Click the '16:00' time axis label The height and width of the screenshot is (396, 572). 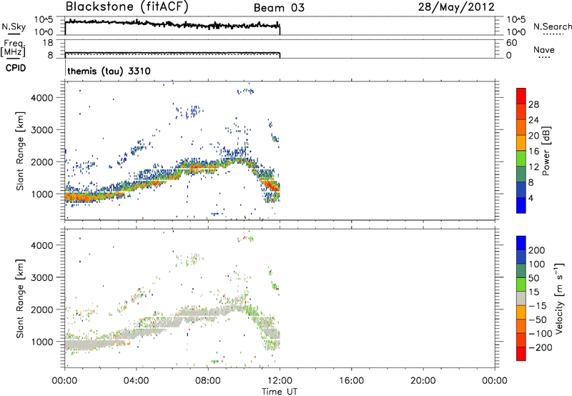tap(351, 381)
